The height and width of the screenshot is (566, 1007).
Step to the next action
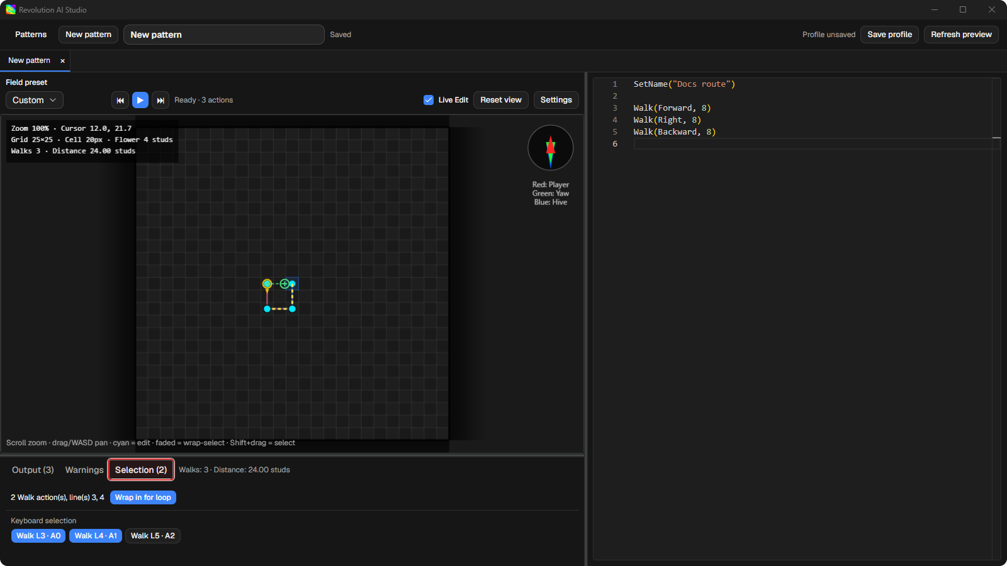click(160, 100)
